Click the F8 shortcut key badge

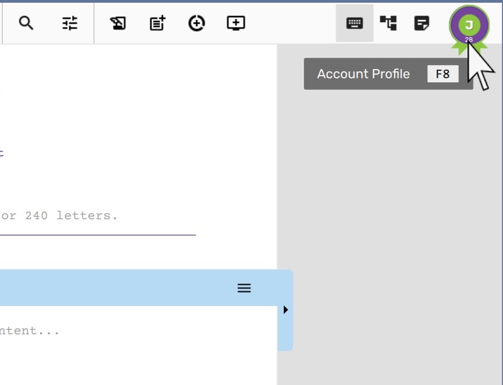tap(442, 74)
